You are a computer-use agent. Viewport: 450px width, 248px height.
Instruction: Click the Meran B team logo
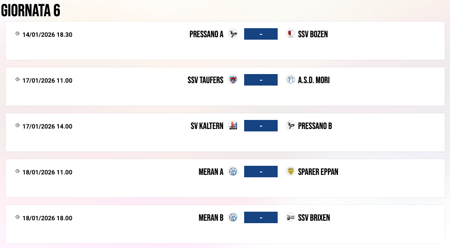pyautogui.click(x=233, y=217)
